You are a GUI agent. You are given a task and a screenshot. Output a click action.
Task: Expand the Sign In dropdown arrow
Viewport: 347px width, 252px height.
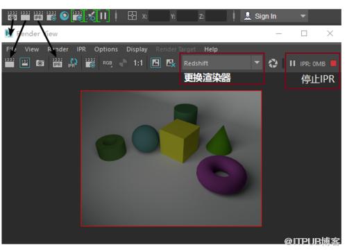tap(303, 16)
